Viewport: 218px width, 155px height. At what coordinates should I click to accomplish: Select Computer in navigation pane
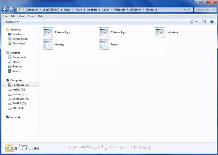(x=14, y=80)
